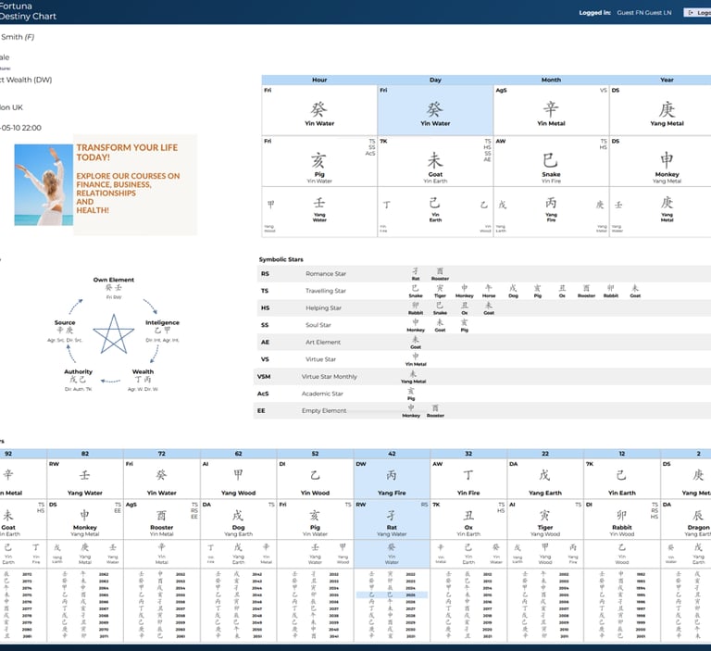Click the Rat glyph in Romance Star row
The height and width of the screenshot is (651, 711).
click(416, 271)
